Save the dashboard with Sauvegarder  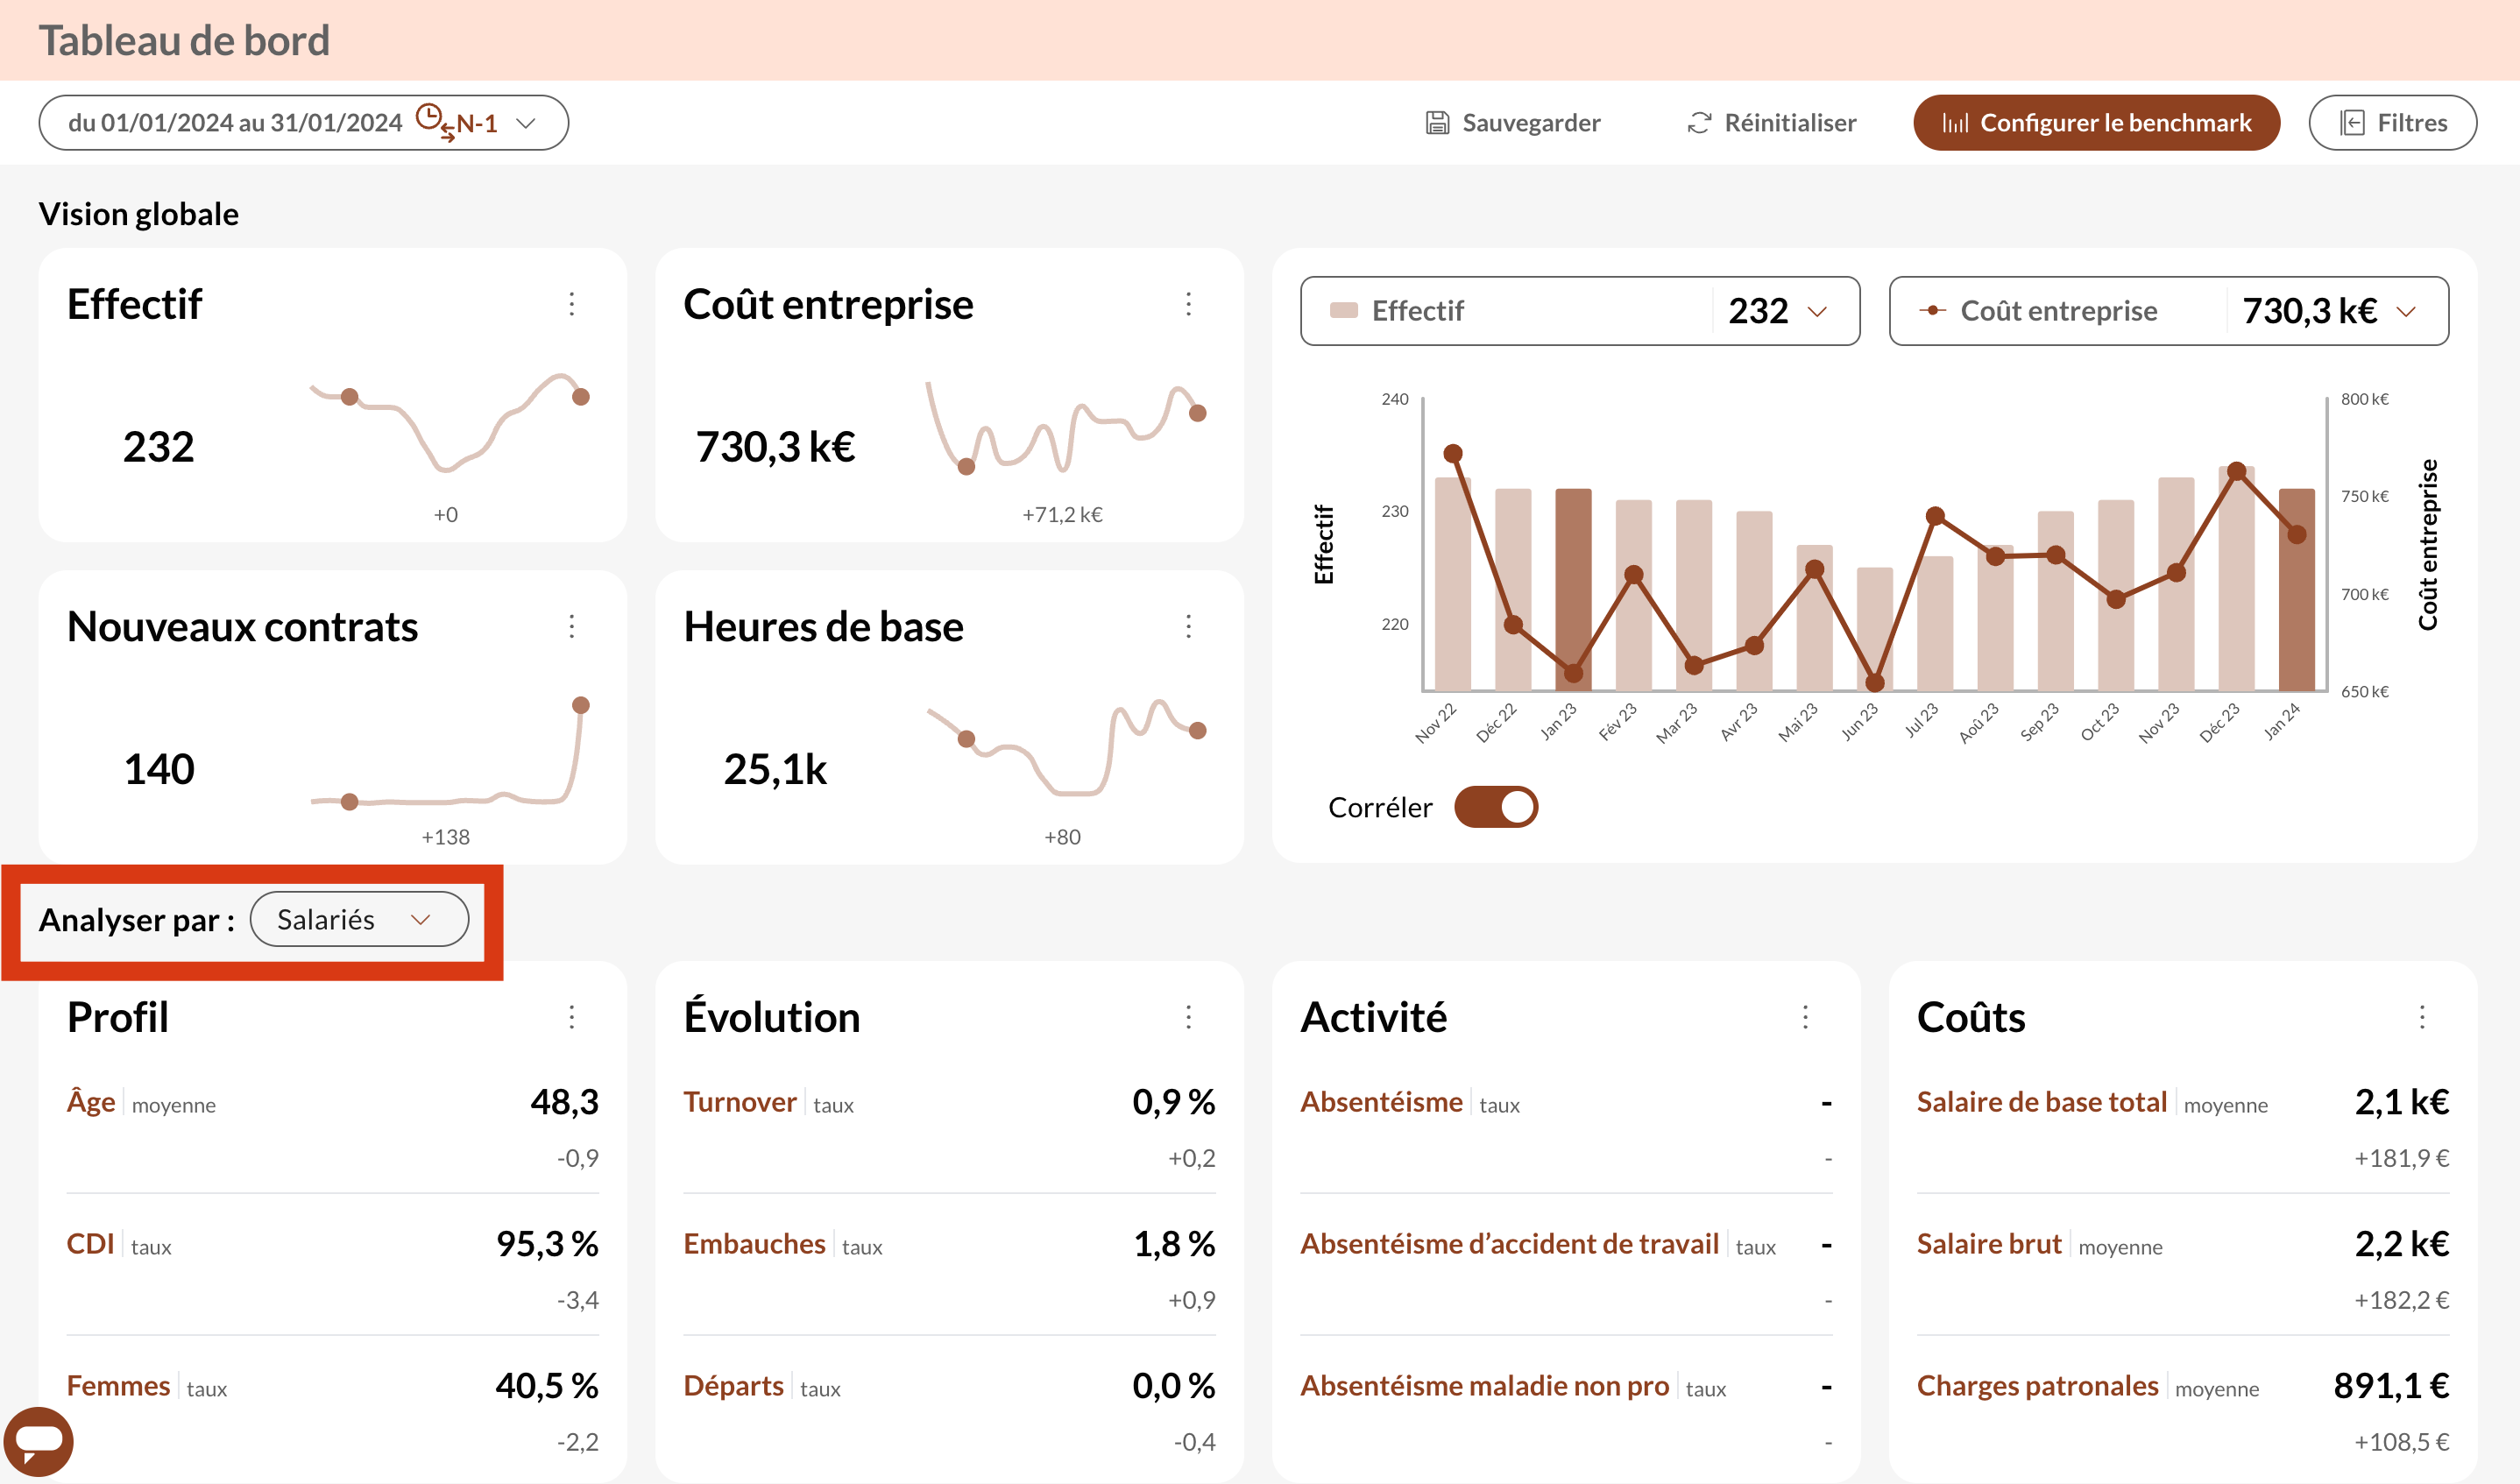click(1513, 123)
